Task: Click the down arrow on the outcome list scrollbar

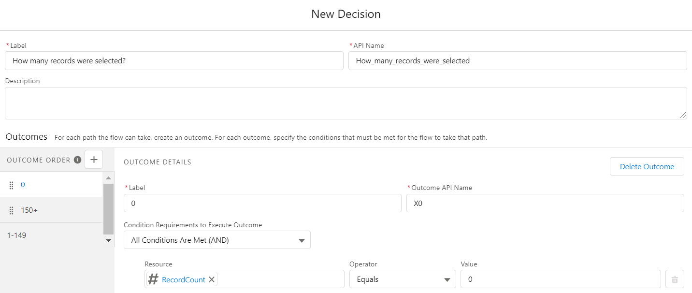Action: [x=108, y=240]
